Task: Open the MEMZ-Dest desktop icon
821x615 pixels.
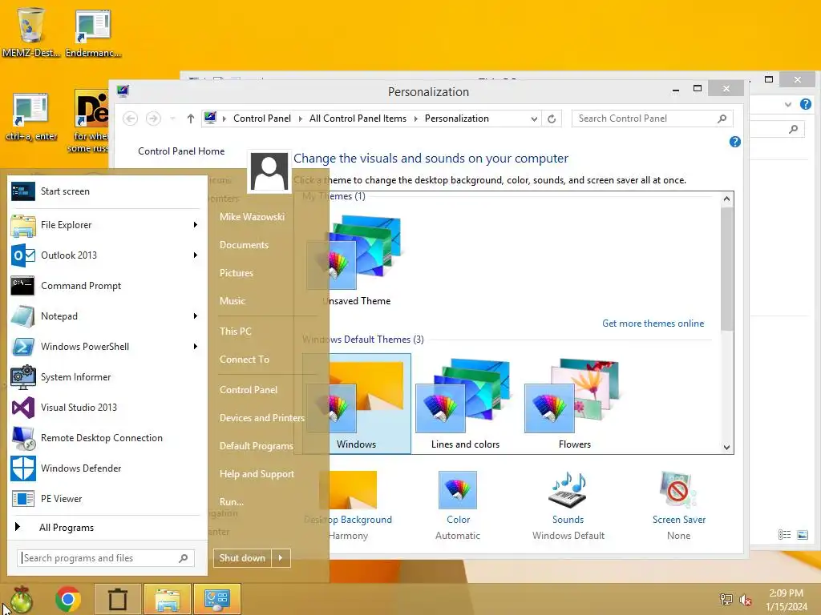Action: (x=31, y=32)
